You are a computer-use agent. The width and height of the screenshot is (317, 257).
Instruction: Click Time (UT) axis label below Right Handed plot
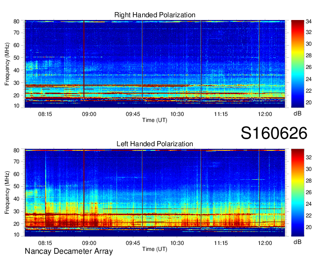point(155,120)
